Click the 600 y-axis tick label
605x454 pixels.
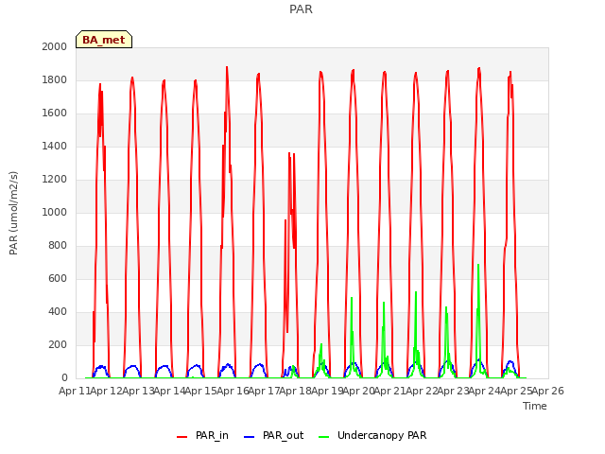pyautogui.click(x=58, y=278)
